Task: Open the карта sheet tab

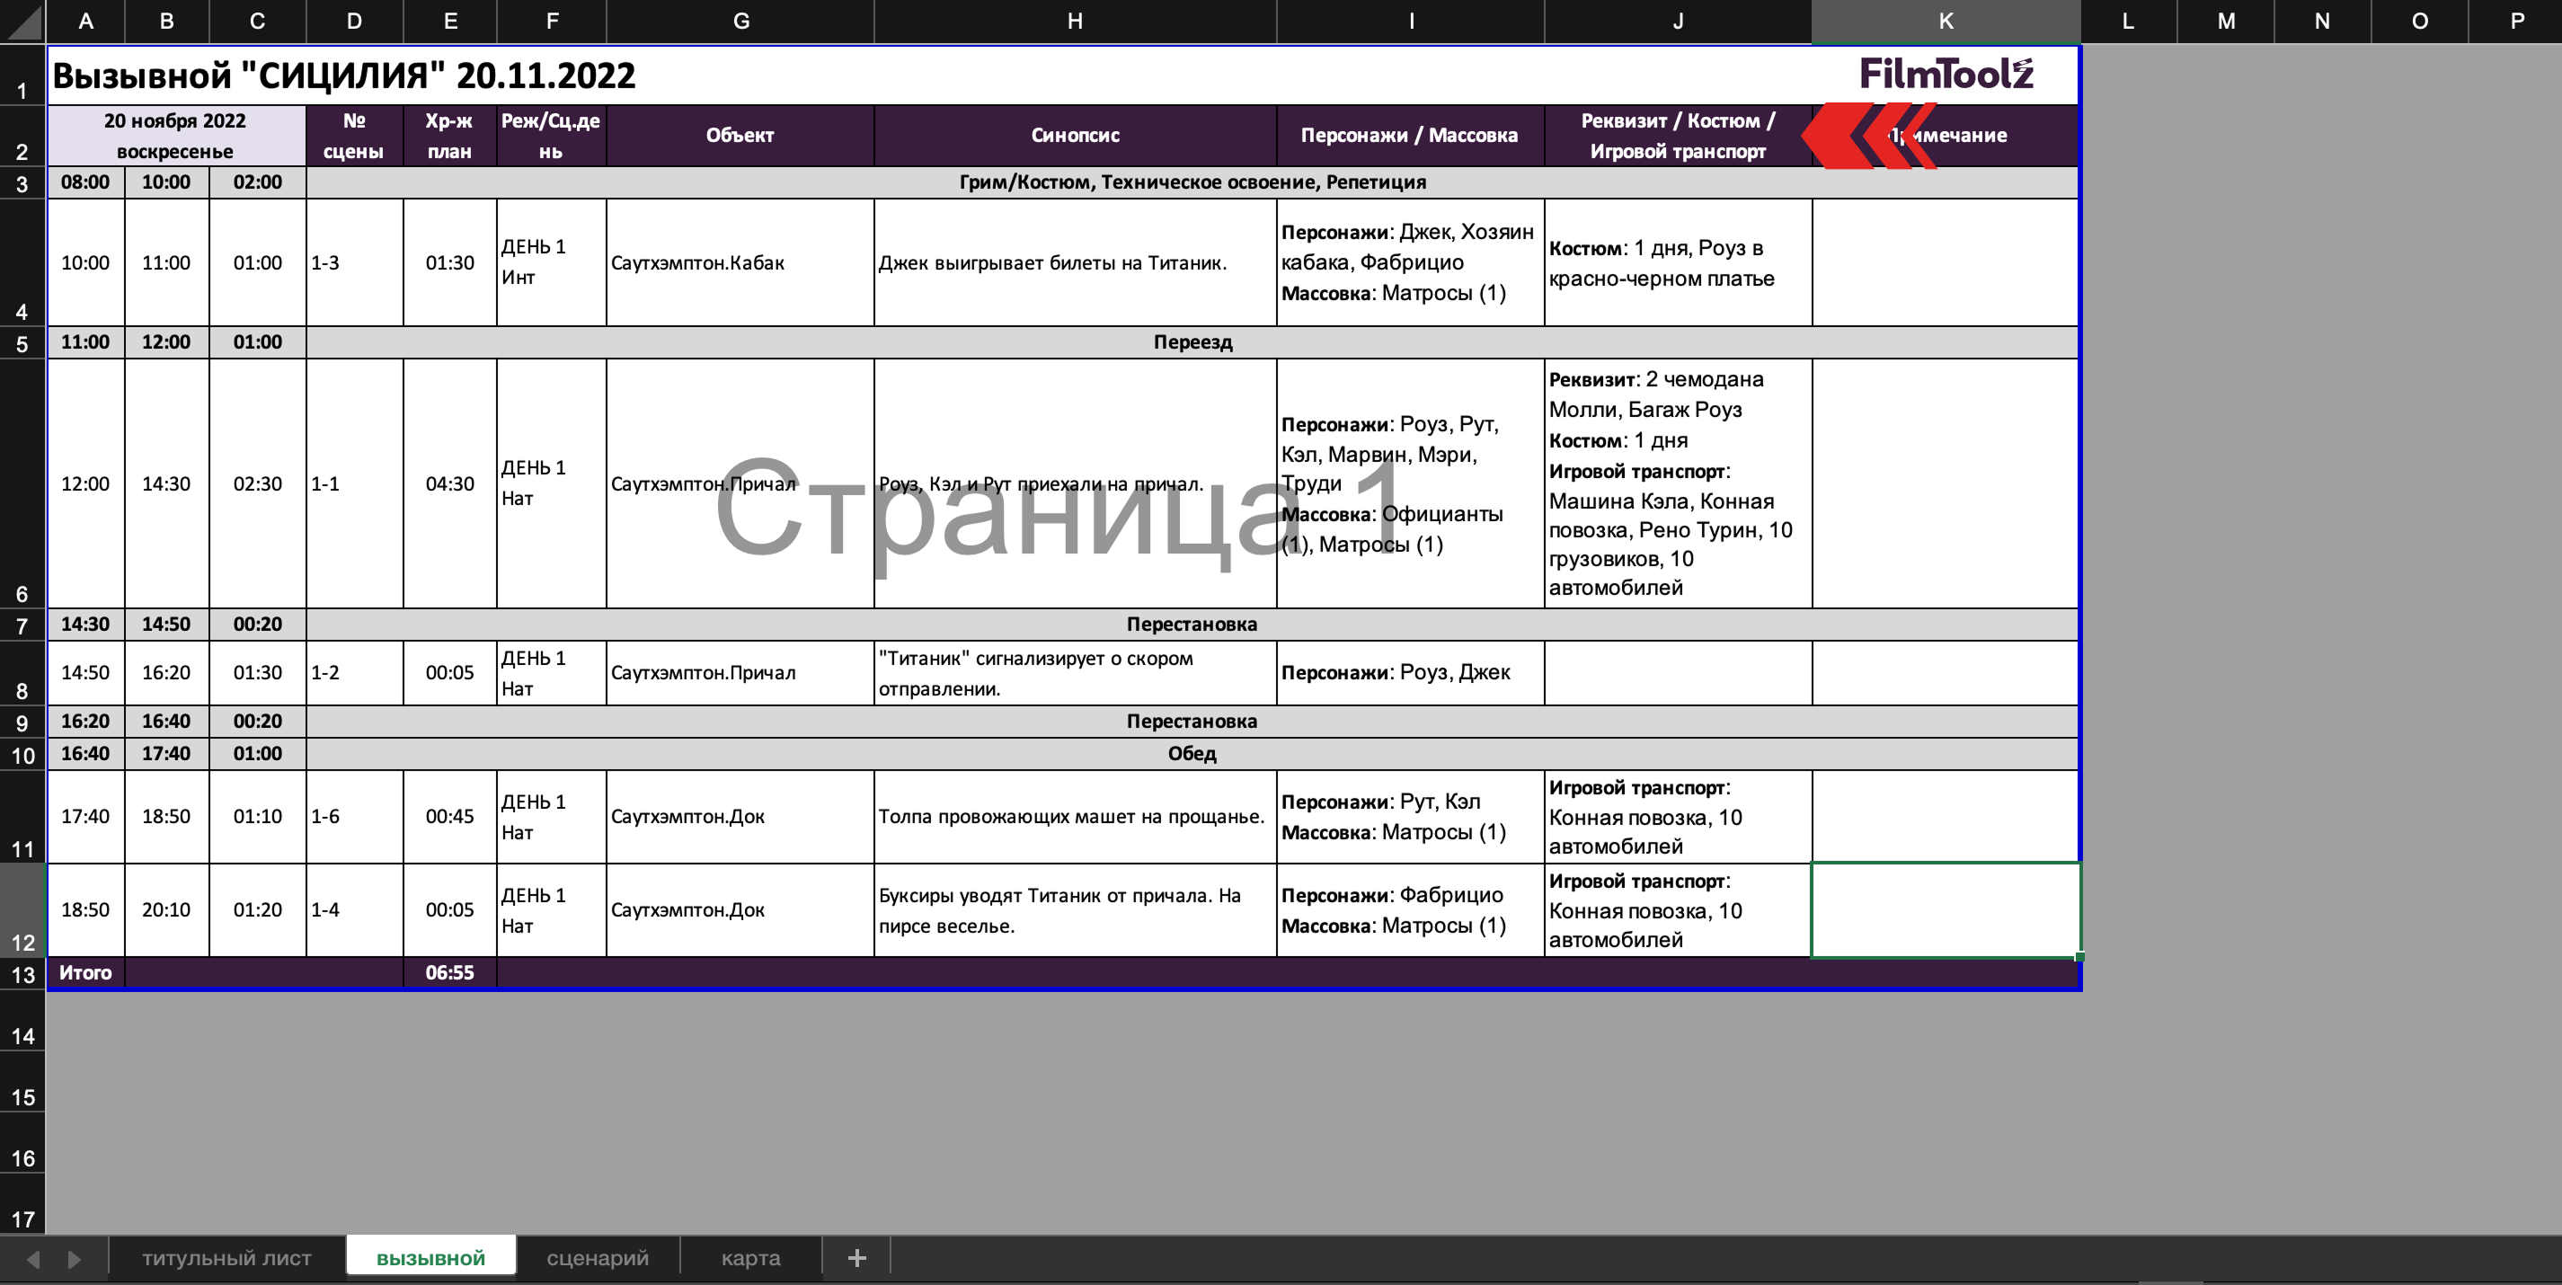Action: (x=751, y=1258)
